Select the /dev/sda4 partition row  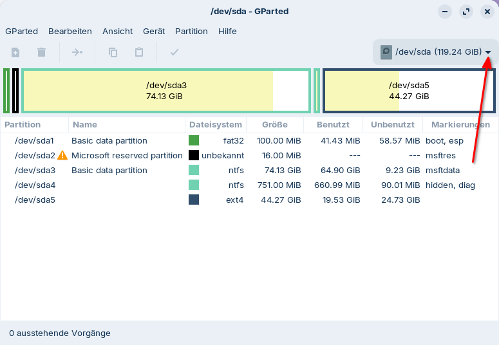click(250, 185)
